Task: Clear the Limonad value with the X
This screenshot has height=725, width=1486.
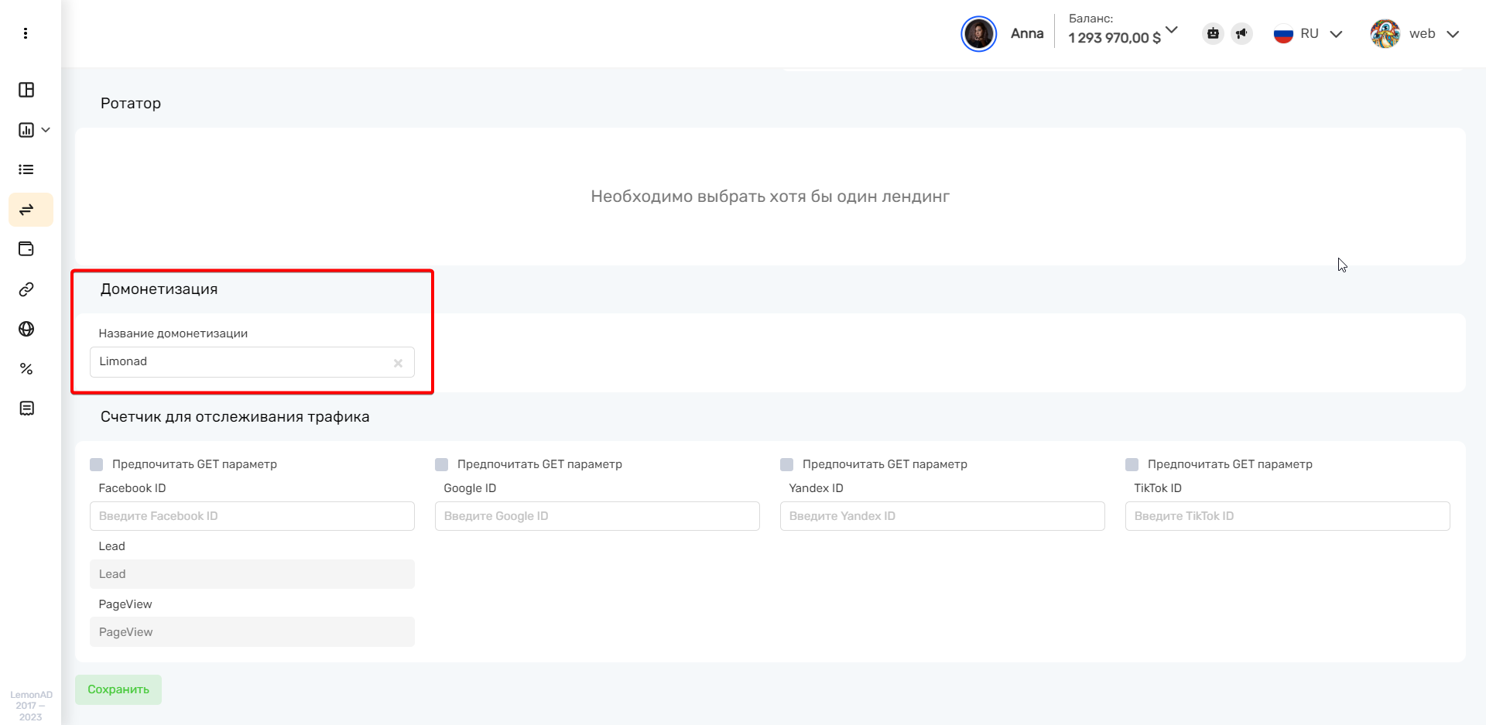Action: pos(398,363)
